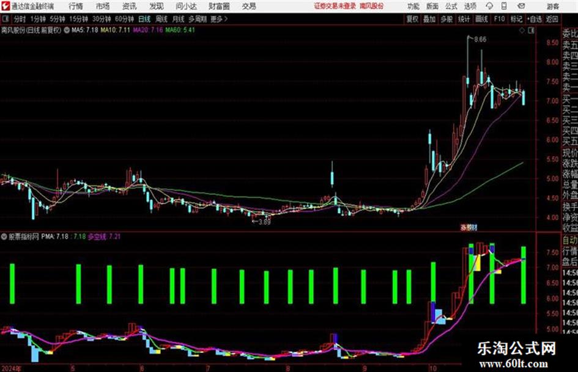The image size is (578, 372).
Task: Click the 游客 account label
Action: click(x=552, y=6)
